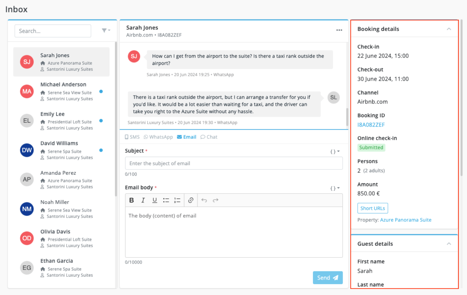Viewport: 467px width, 295px height.
Task: Toggle italic formatting
Action: 143,200
